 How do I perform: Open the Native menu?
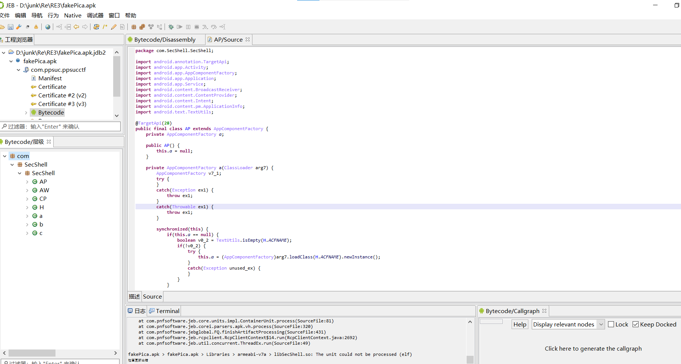point(73,15)
